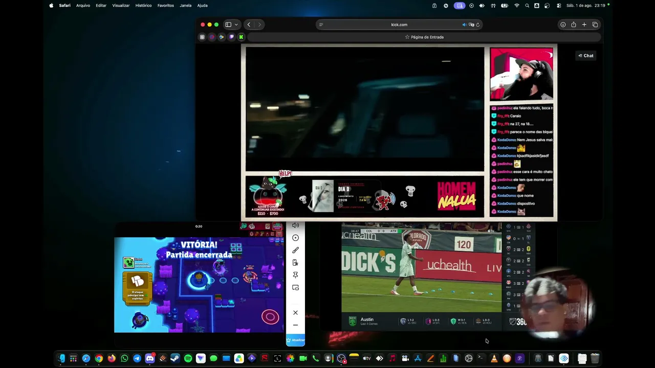Open Spotlight search in menu bar
The width and height of the screenshot is (655, 368).
point(527,6)
